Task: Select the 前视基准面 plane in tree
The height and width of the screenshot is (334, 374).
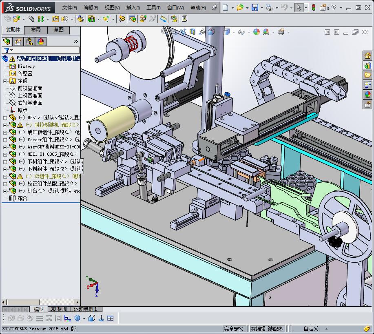Action: click(x=30, y=88)
